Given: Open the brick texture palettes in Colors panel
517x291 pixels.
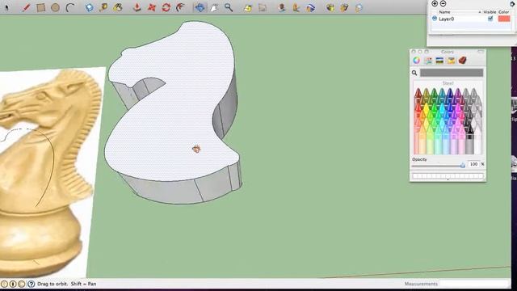Looking at the screenshot, I should [x=462, y=61].
